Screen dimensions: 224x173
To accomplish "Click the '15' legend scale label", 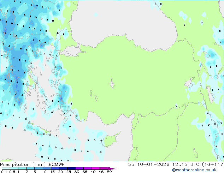I will point(52,172).
